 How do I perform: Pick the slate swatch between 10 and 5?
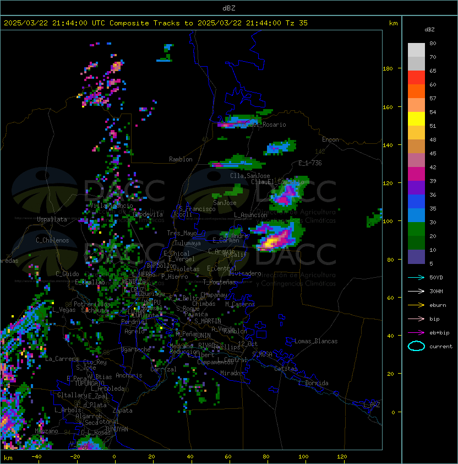[416, 257]
